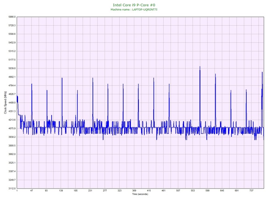This screenshot has width=268, height=201.
Task: Click the 5315.2 y-axis value
Action: click(x=12, y=51)
